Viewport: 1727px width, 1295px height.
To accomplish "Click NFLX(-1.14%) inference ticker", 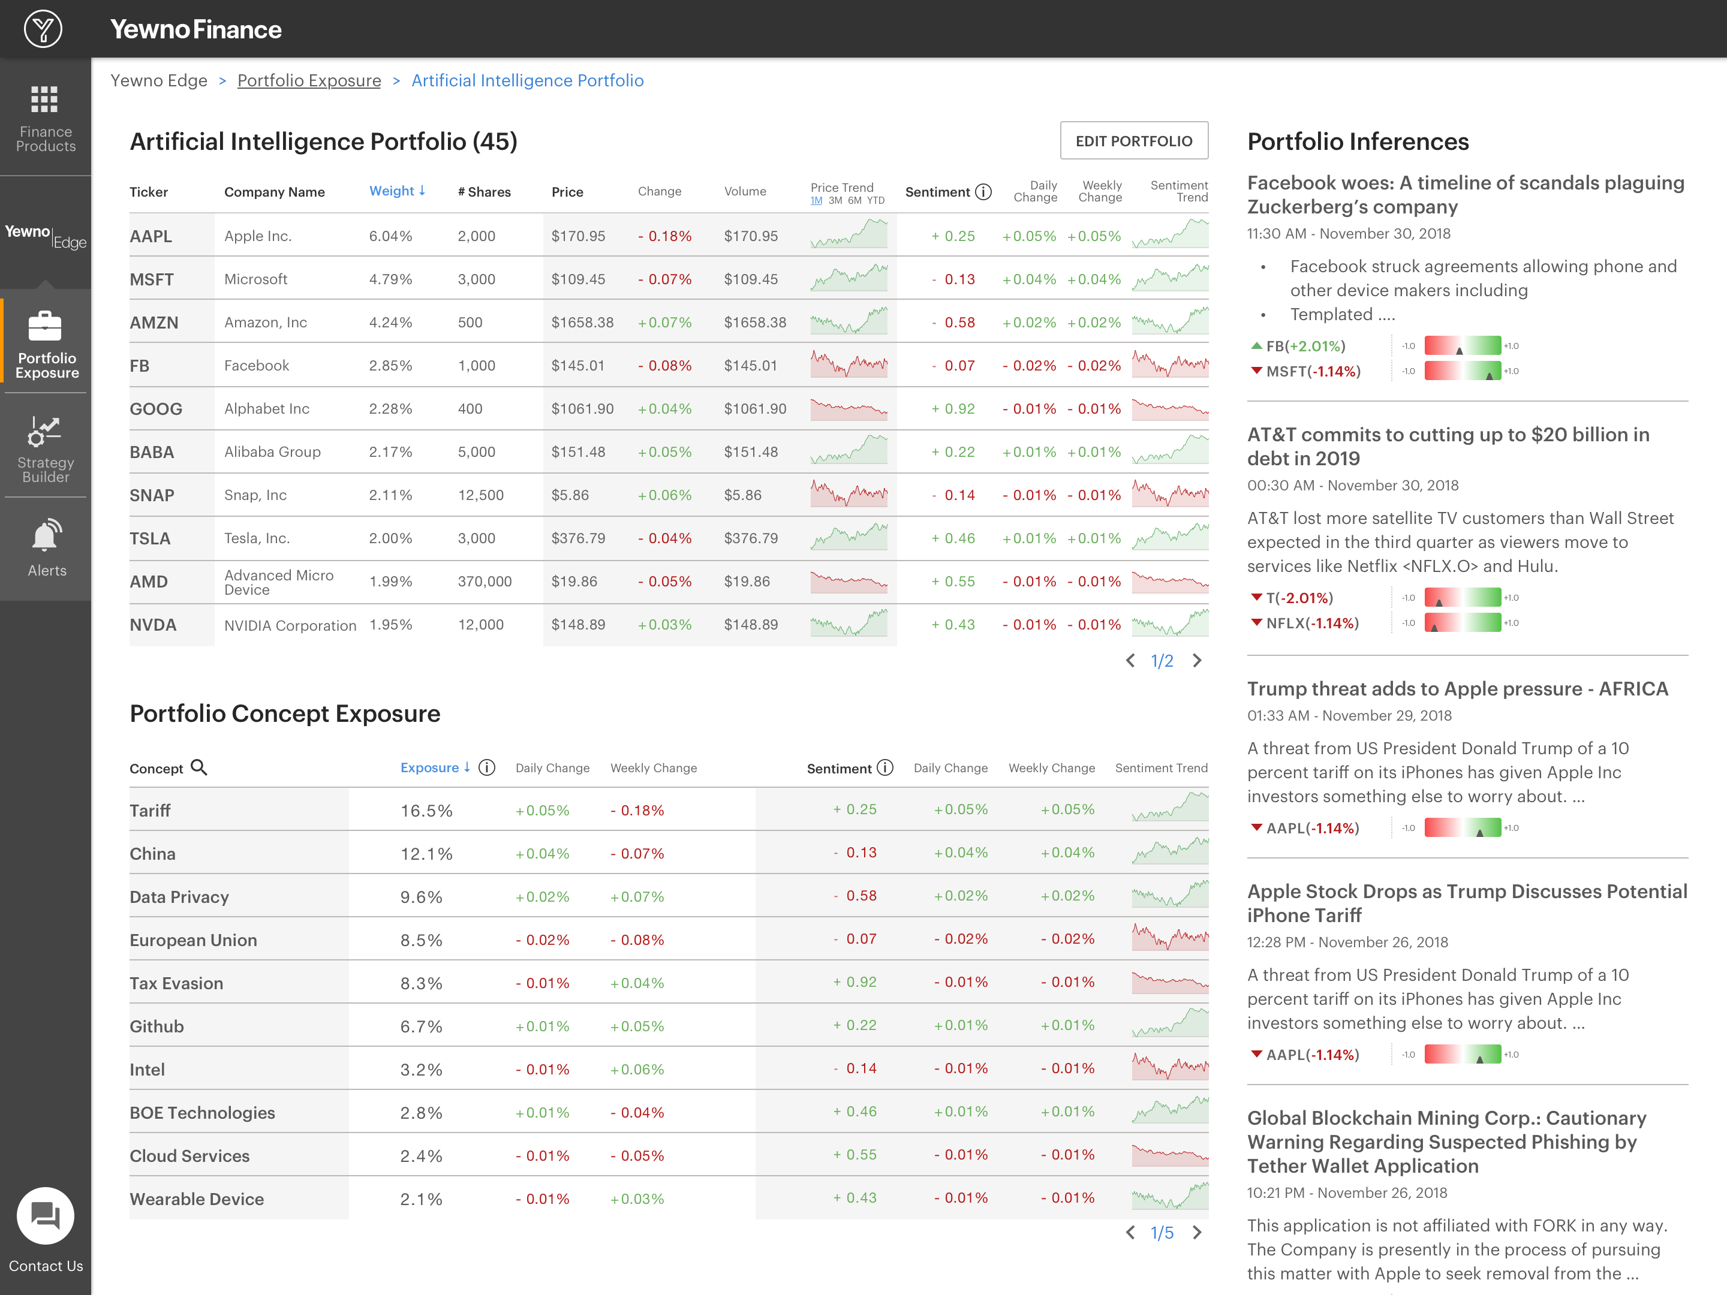I will point(1305,623).
